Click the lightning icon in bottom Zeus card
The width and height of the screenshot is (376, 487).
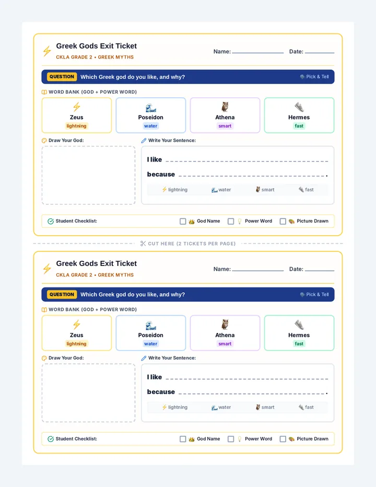point(76,325)
